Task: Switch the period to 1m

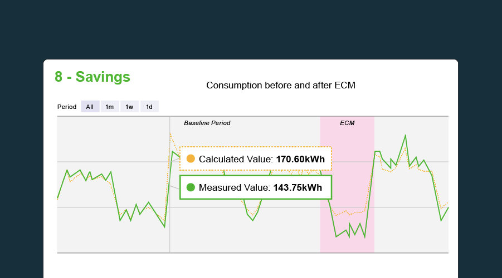Action: pyautogui.click(x=110, y=107)
